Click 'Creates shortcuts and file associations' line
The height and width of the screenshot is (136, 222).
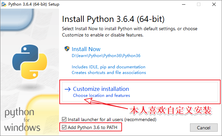[x=109, y=72]
